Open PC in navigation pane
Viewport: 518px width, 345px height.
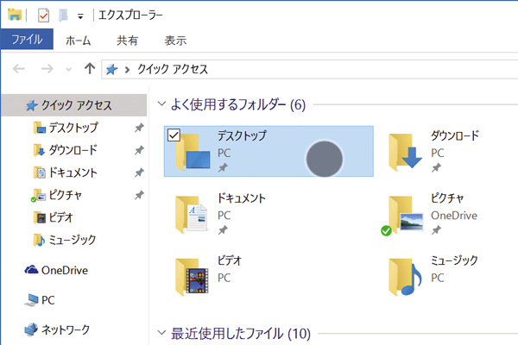coord(40,300)
